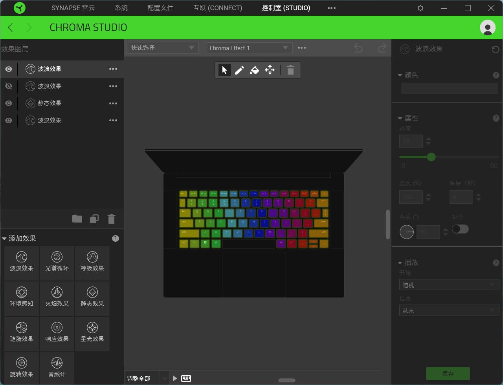Delete the selected effect layer
This screenshot has height=385, width=503.
(112, 219)
